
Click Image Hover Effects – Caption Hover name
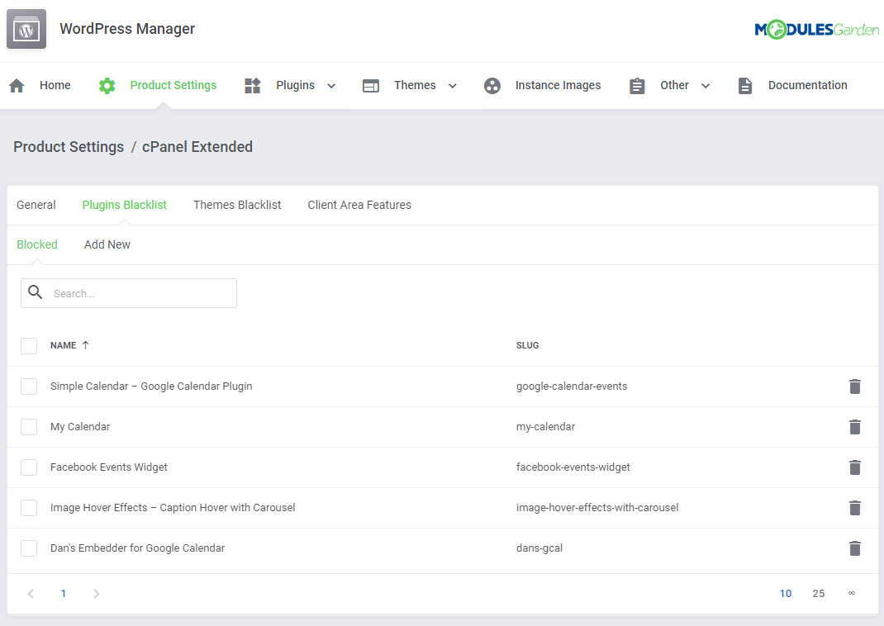point(173,508)
